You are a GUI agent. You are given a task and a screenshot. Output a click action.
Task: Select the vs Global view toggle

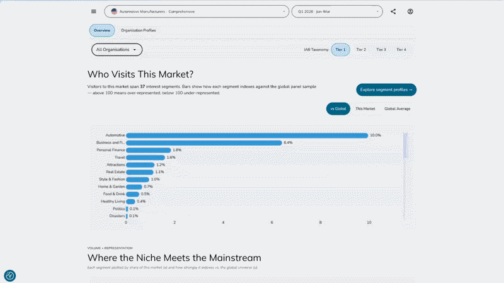pyautogui.click(x=338, y=108)
